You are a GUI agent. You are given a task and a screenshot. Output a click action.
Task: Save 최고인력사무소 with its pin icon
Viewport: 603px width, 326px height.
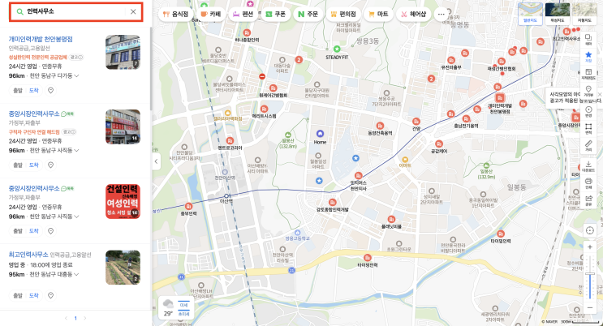click(51, 295)
